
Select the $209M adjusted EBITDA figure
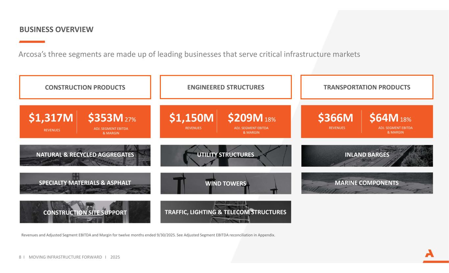(246, 118)
